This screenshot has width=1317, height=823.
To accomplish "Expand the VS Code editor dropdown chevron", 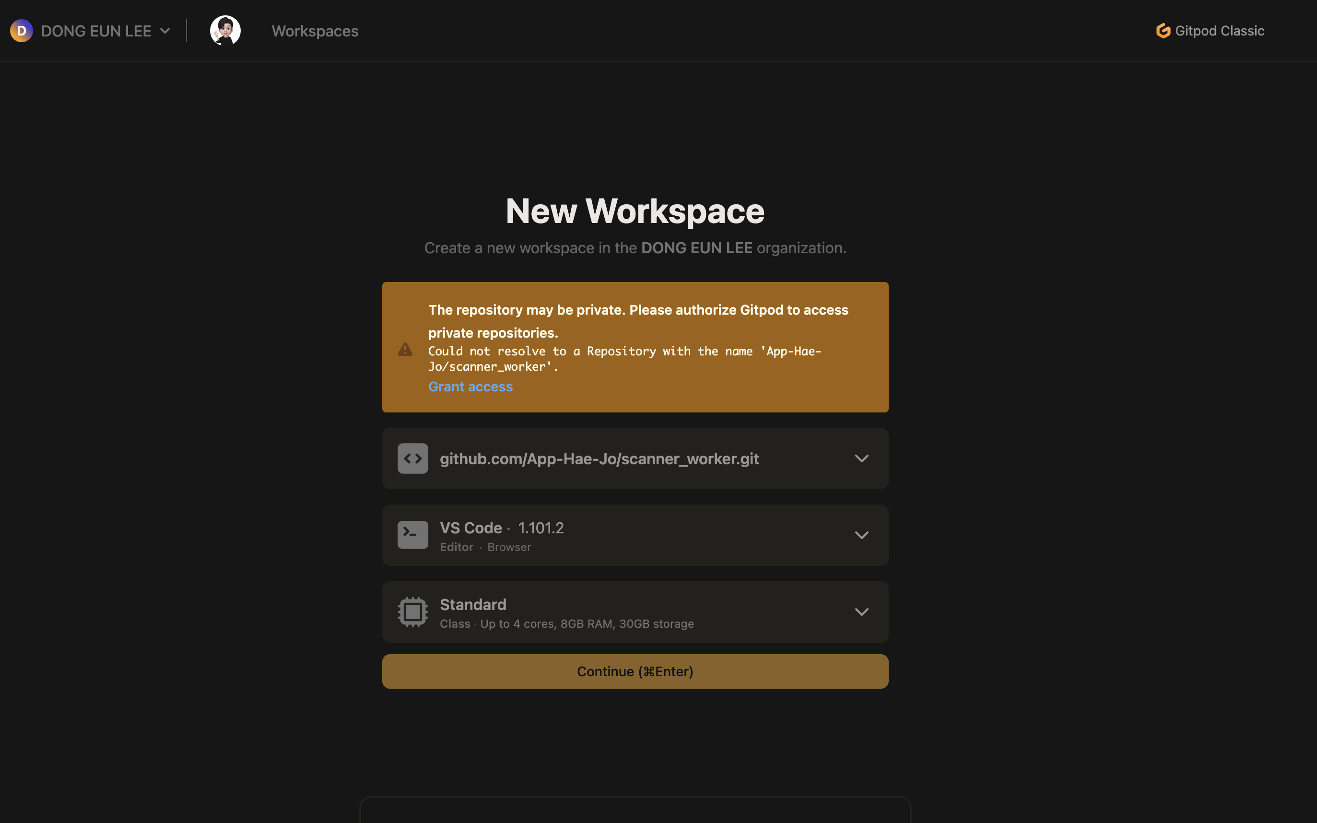I will 861,535.
